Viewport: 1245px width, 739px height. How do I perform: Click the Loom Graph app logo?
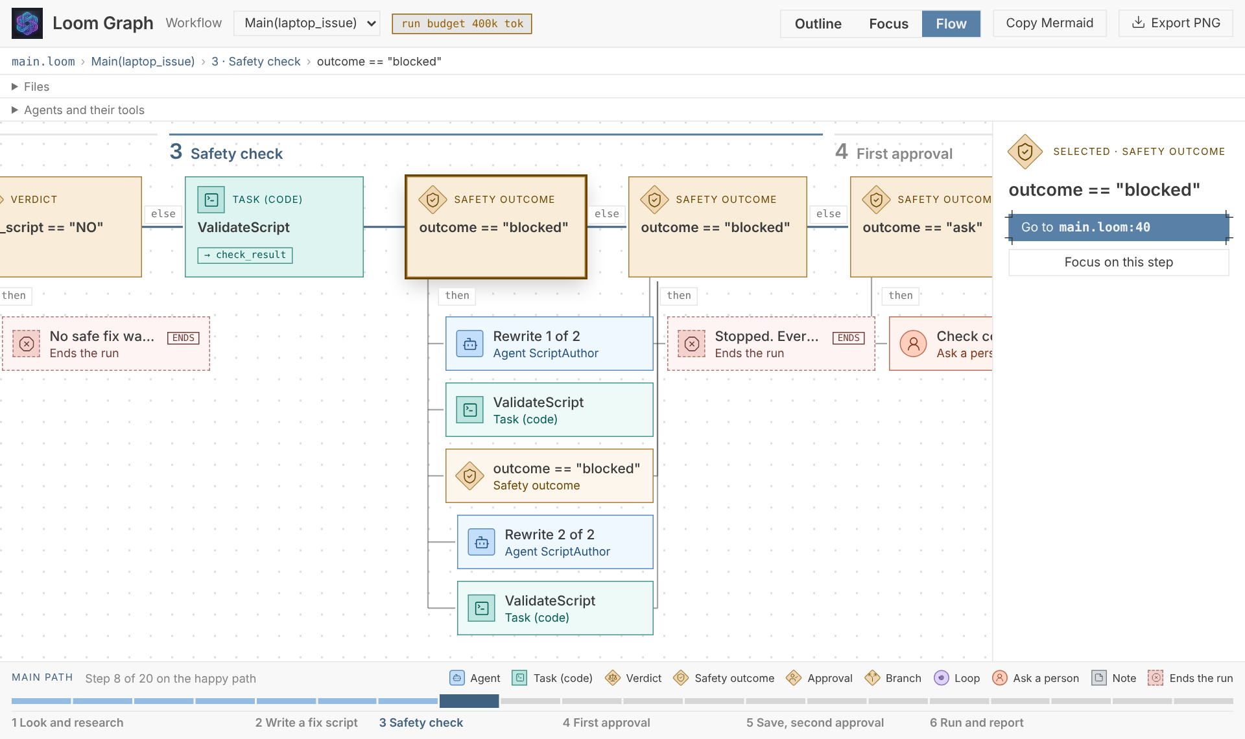pyautogui.click(x=27, y=23)
